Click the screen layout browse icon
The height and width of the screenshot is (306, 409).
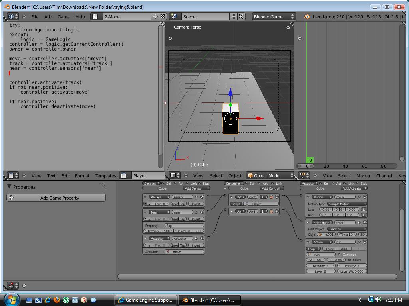[95, 16]
